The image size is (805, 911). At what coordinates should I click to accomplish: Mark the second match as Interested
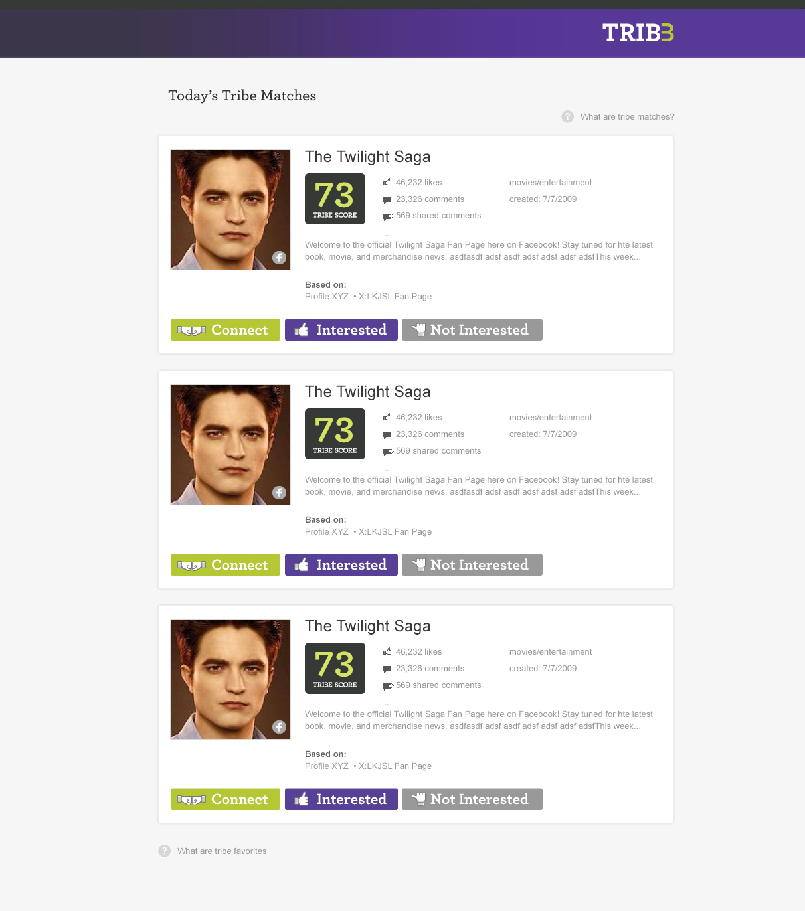[x=341, y=565]
